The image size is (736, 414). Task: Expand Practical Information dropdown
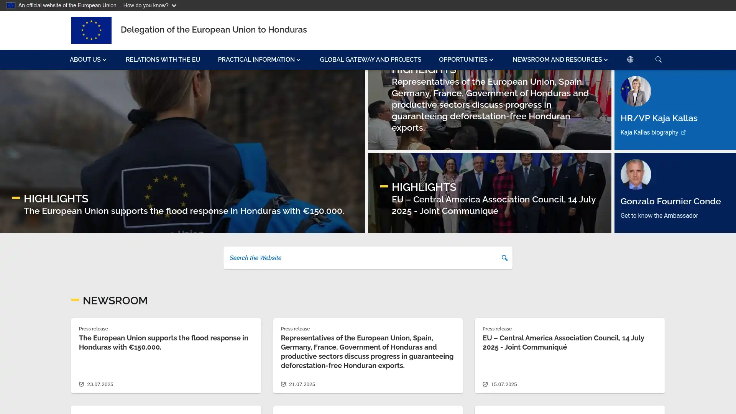pos(259,59)
